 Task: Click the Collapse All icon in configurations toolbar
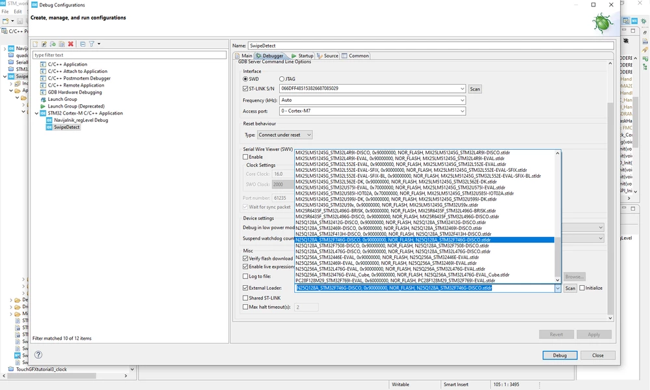coord(83,44)
